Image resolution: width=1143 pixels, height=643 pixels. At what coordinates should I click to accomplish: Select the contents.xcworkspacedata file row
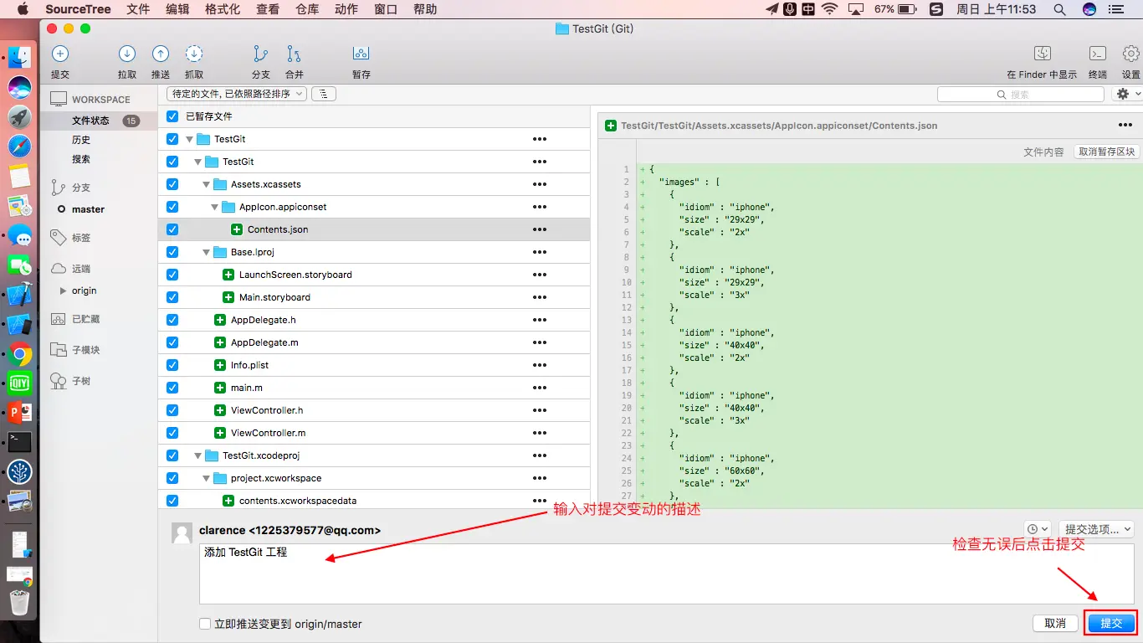click(x=374, y=501)
